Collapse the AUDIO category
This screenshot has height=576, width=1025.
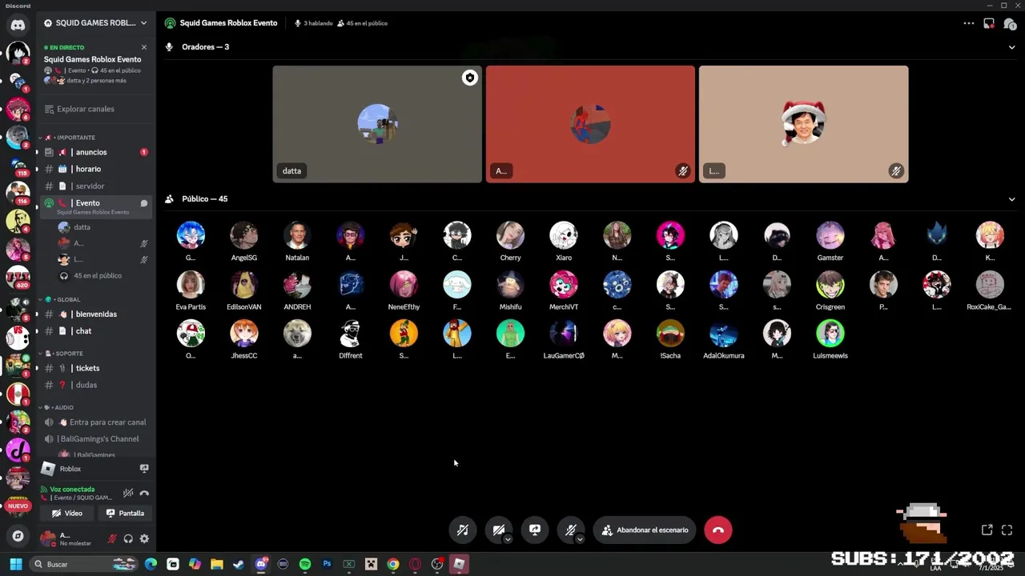pyautogui.click(x=57, y=407)
